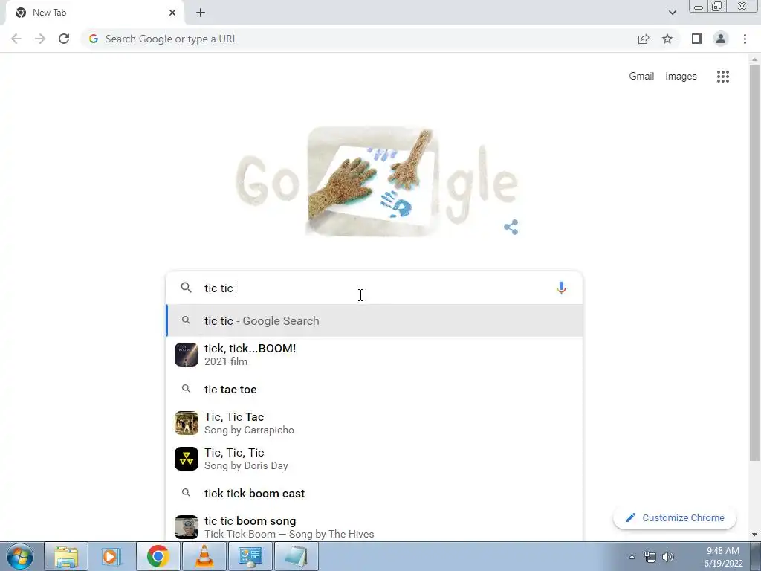761x571 pixels.
Task: Click the scrollbar down arrow
Action: pyautogui.click(x=754, y=535)
